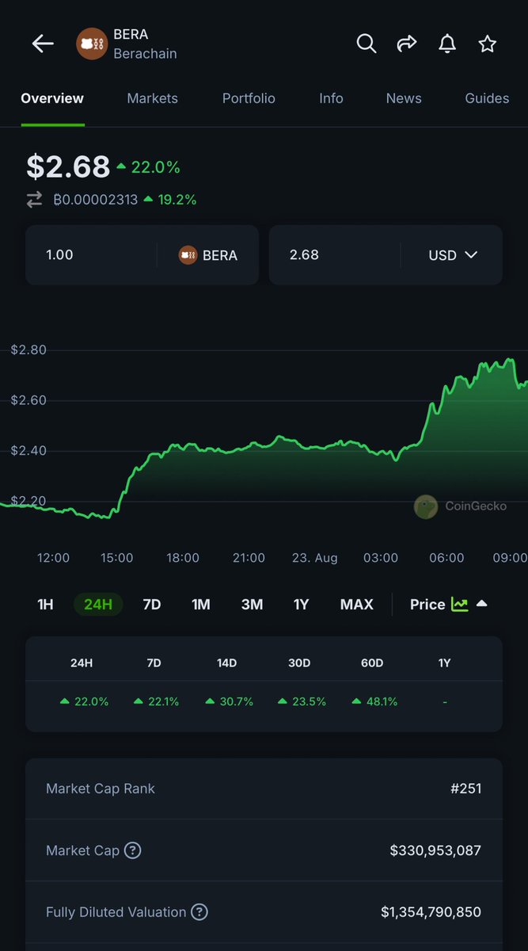Open Market Cap help question-mark icon
This screenshot has height=951, width=528.
point(133,850)
